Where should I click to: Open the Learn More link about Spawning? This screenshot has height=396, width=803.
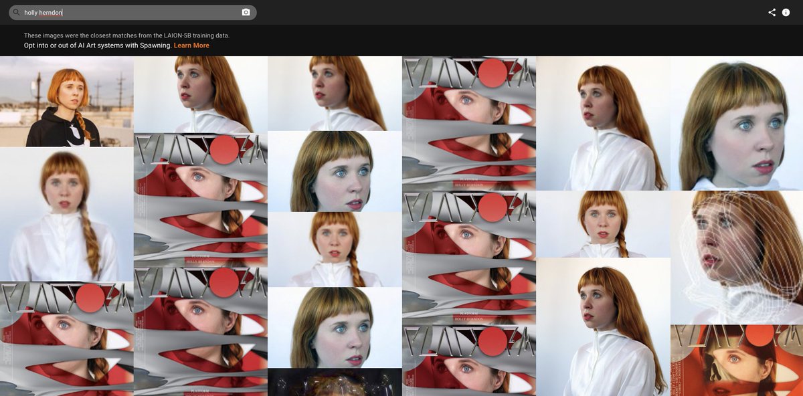click(x=191, y=45)
